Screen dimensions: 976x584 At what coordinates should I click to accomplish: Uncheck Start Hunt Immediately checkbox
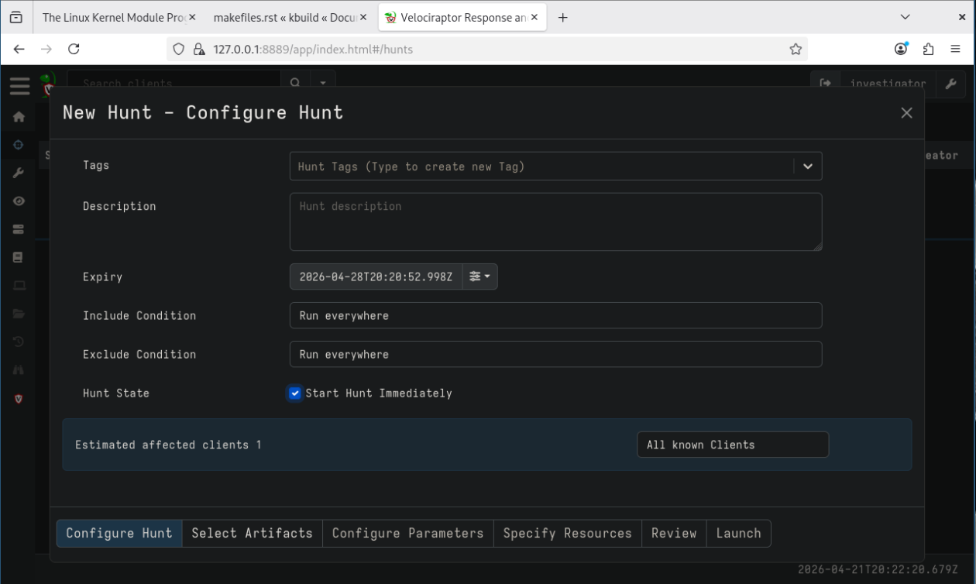pos(295,393)
